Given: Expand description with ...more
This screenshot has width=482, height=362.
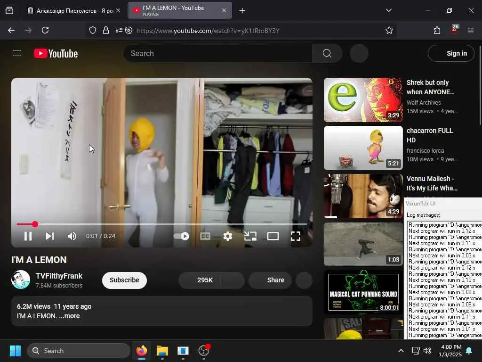Looking at the screenshot, I should point(69,316).
